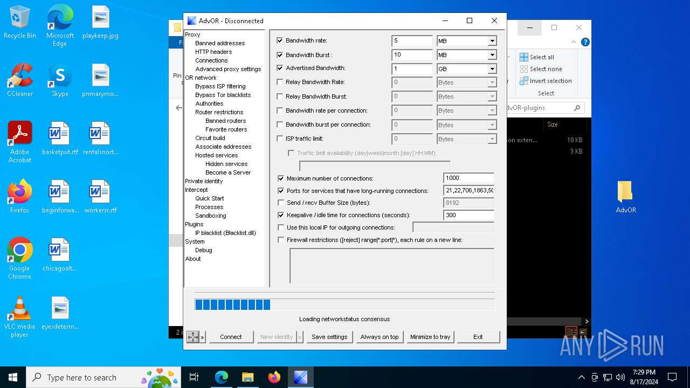Enable ISP traffic limit checkbox
Image resolution: width=690 pixels, height=388 pixels.
point(280,138)
